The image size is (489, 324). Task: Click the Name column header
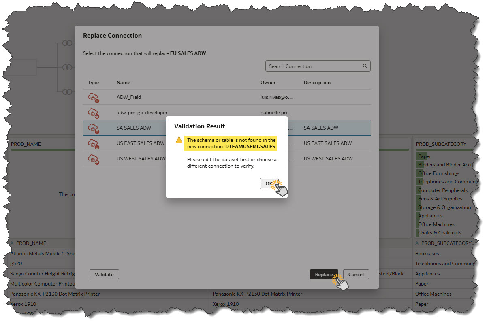(x=124, y=83)
